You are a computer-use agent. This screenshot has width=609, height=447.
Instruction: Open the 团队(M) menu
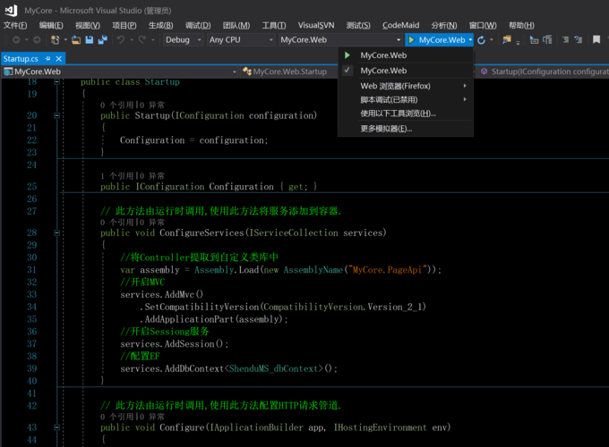pos(236,26)
